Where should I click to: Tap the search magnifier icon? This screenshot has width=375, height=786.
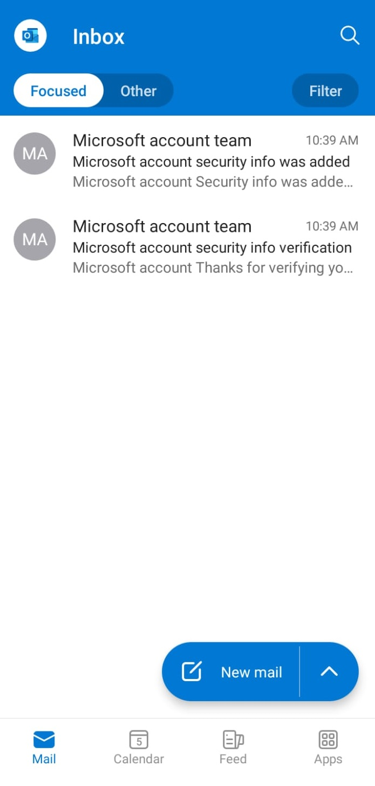coord(350,36)
